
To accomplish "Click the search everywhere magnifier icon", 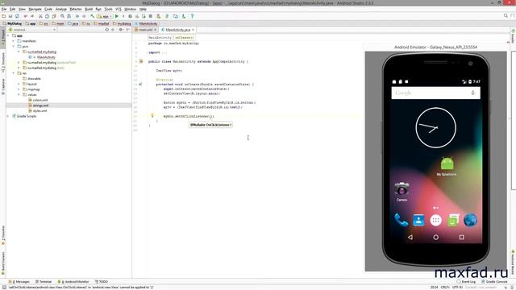I will (x=506, y=16).
